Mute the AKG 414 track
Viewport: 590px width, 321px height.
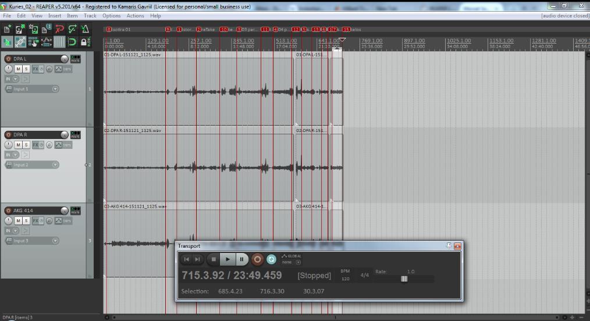pos(18,220)
